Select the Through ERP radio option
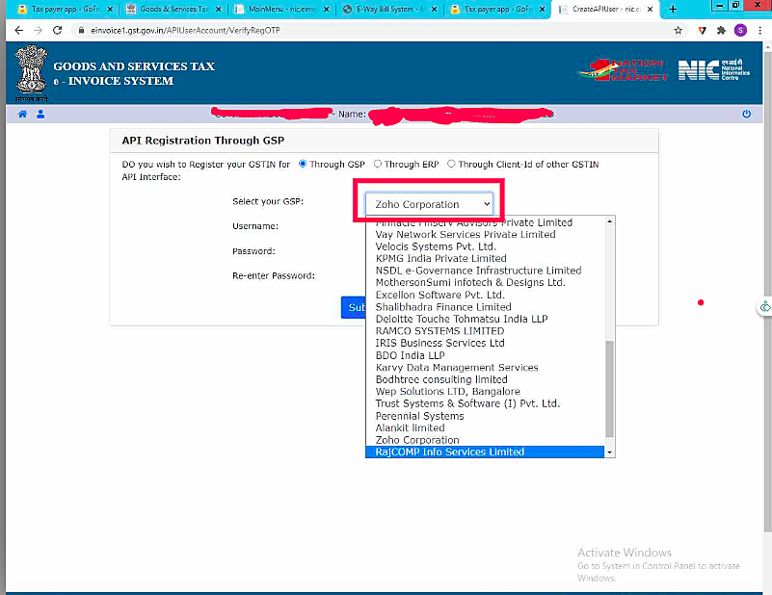 (378, 164)
